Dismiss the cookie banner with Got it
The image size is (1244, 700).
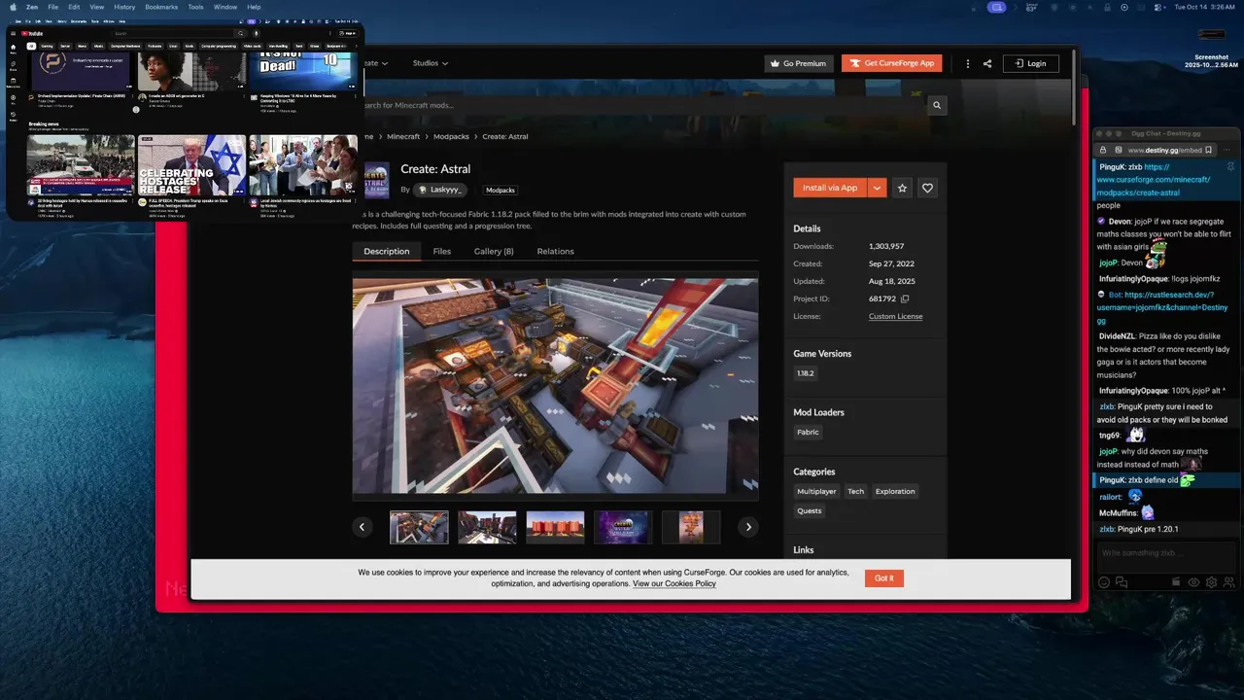pos(884,577)
